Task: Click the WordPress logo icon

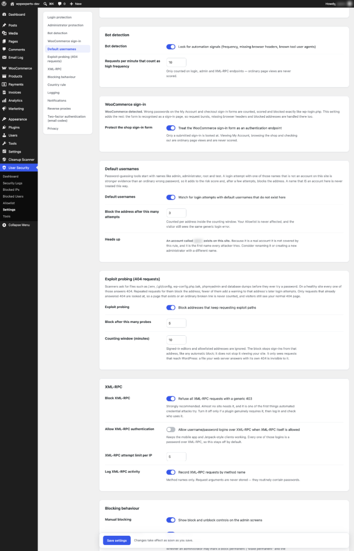Action: click(4, 4)
